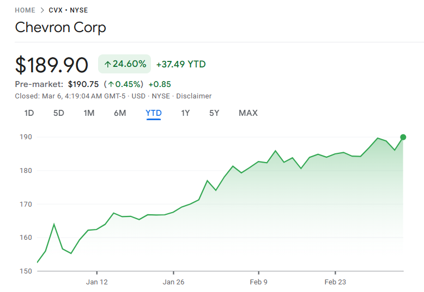This screenshot has height=292, width=424.
Task: Click the Jan 26 axis date label
Action: pyautogui.click(x=173, y=282)
